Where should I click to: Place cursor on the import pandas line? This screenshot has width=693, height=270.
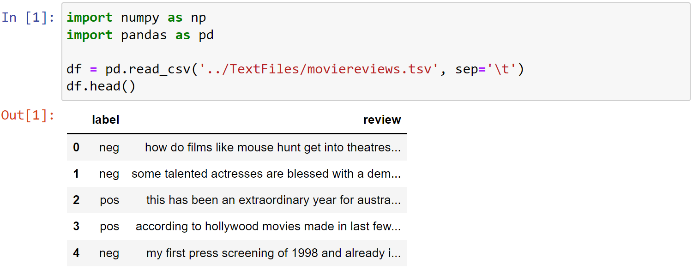[140, 35]
